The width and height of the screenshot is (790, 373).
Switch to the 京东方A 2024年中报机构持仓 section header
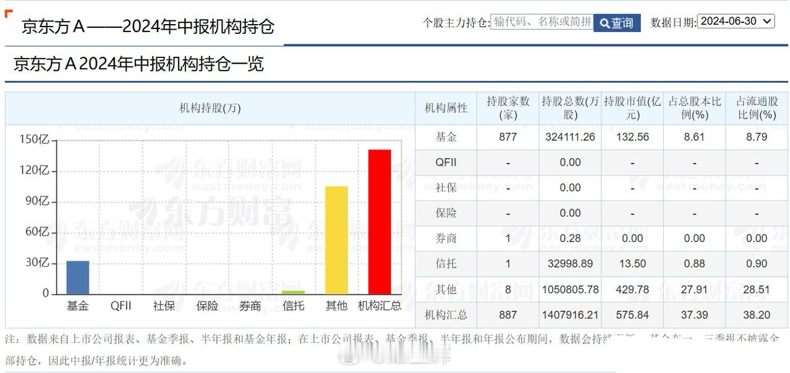click(137, 64)
